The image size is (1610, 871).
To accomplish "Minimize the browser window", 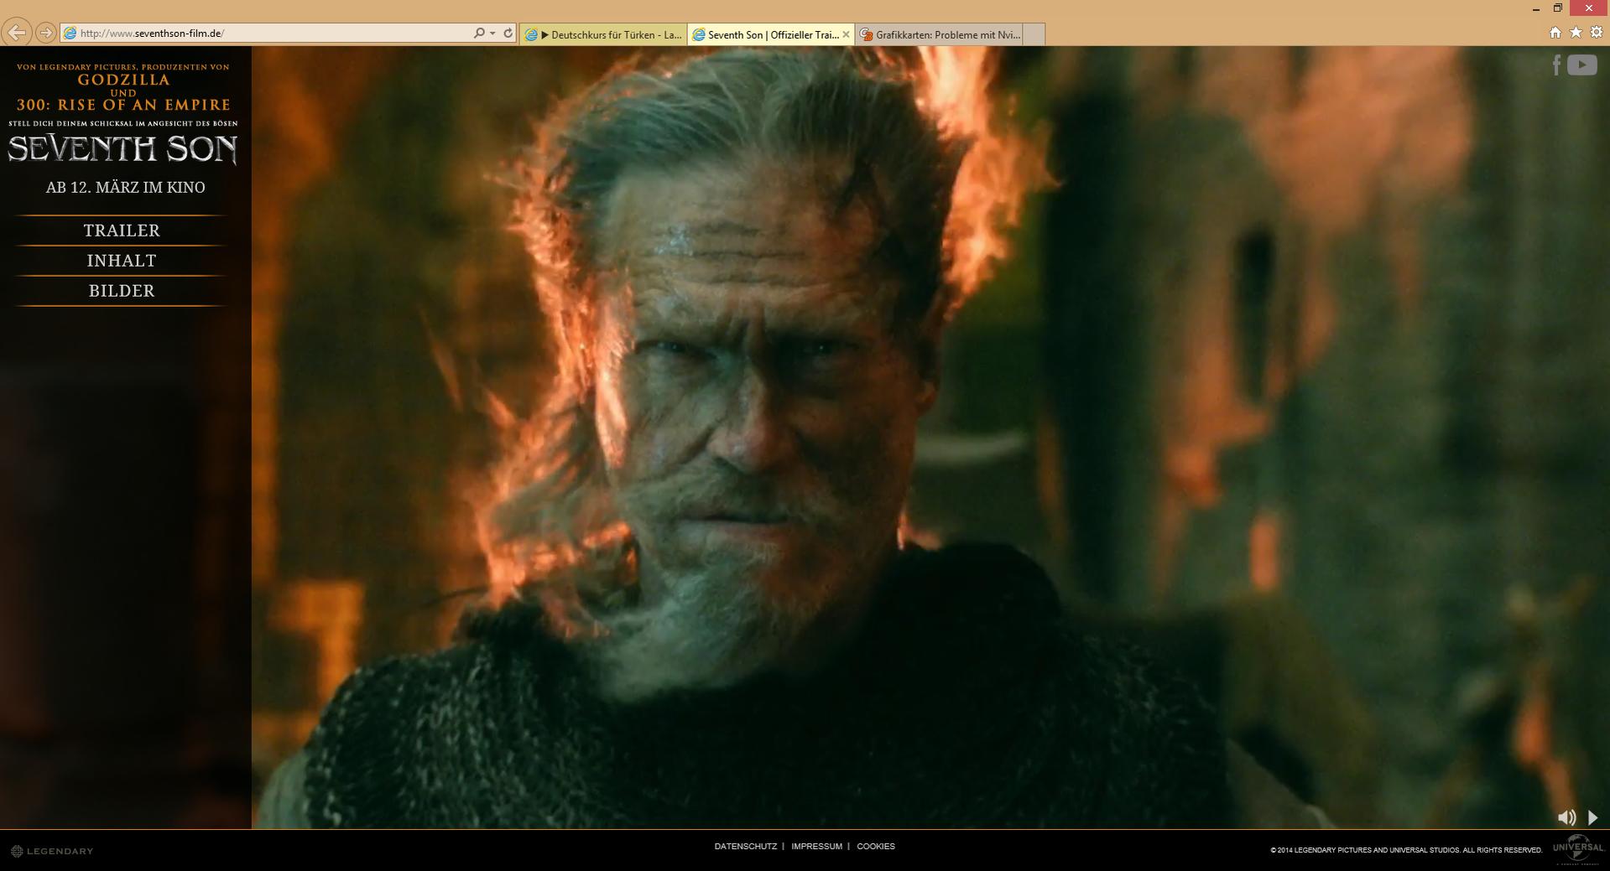I will click(x=1536, y=8).
